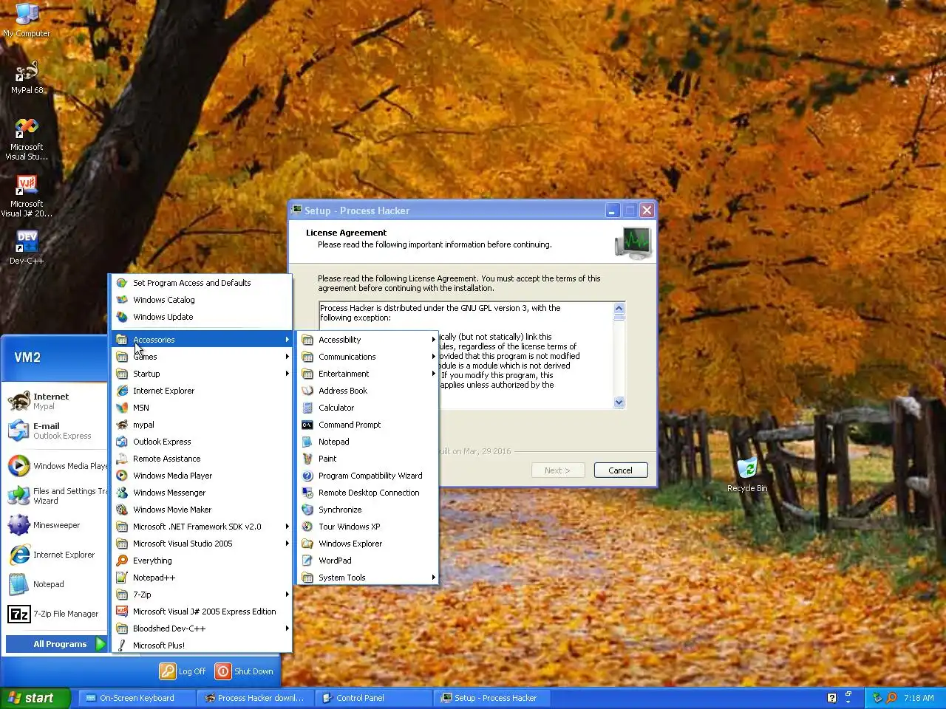
Task: Click Remote Desktop Connection icon
Action: coord(307,493)
